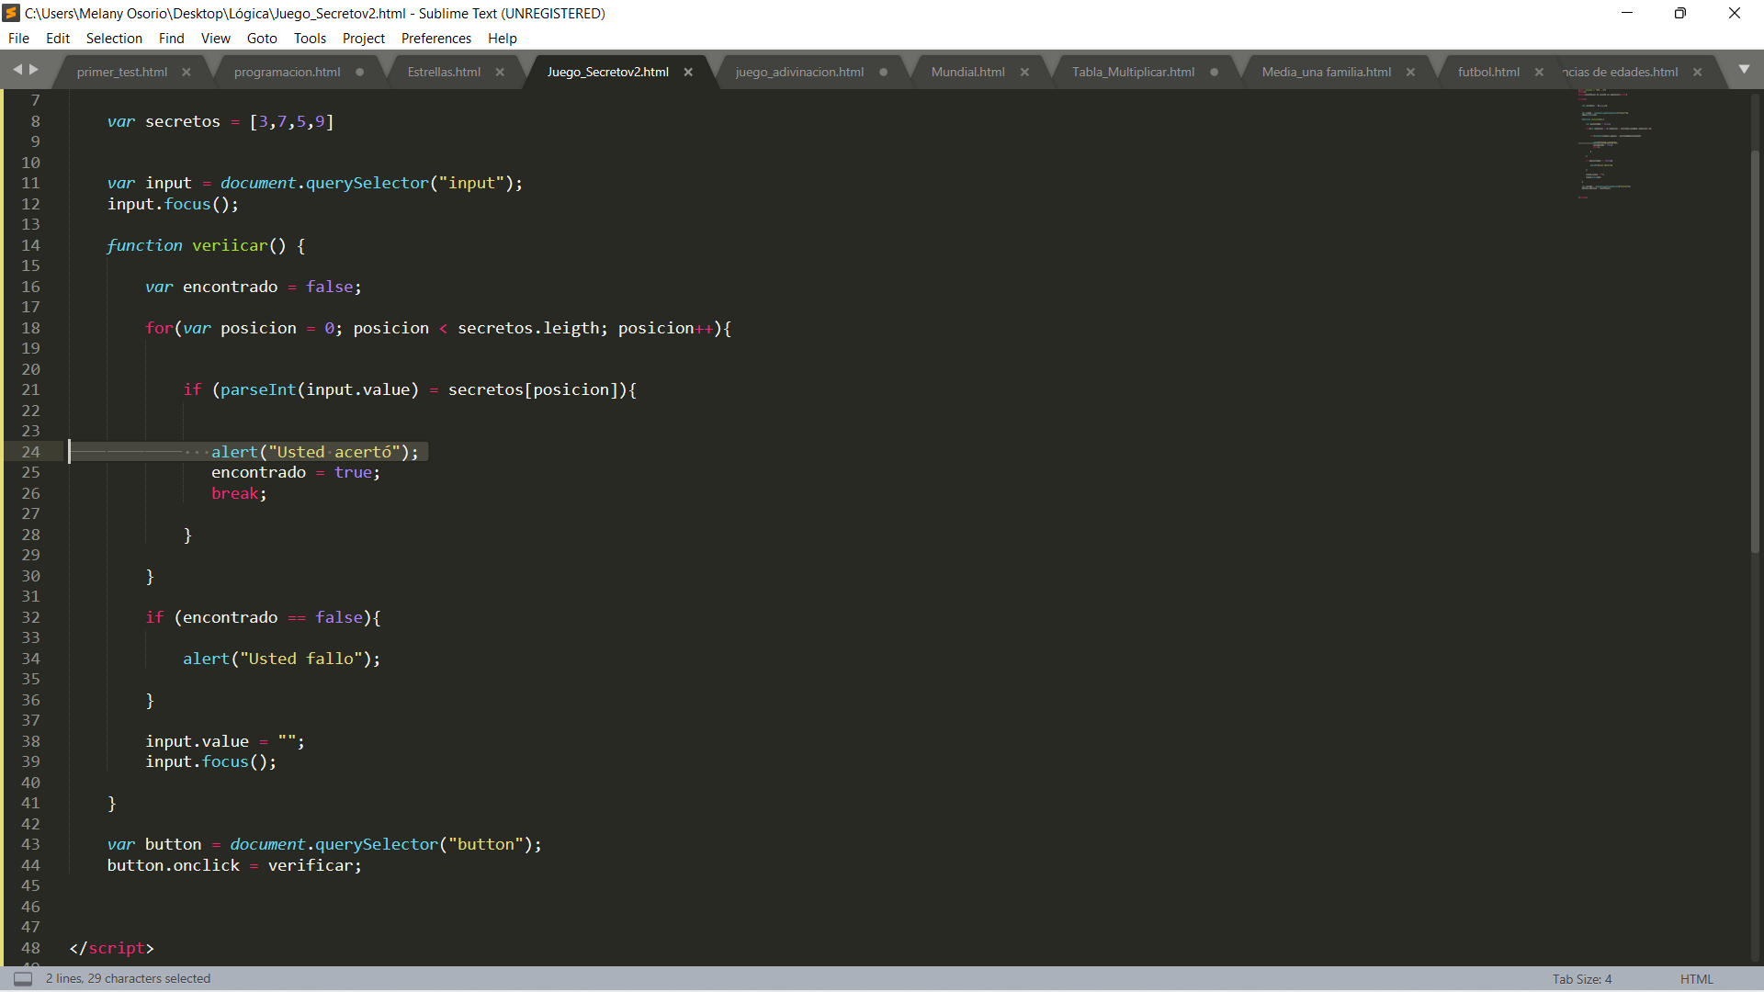Open the File menu
The height and width of the screenshot is (992, 1764).
click(18, 38)
